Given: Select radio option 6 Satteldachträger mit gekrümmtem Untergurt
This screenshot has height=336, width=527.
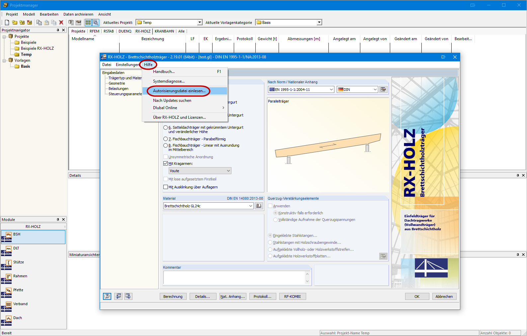Looking at the screenshot, I should [165, 128].
